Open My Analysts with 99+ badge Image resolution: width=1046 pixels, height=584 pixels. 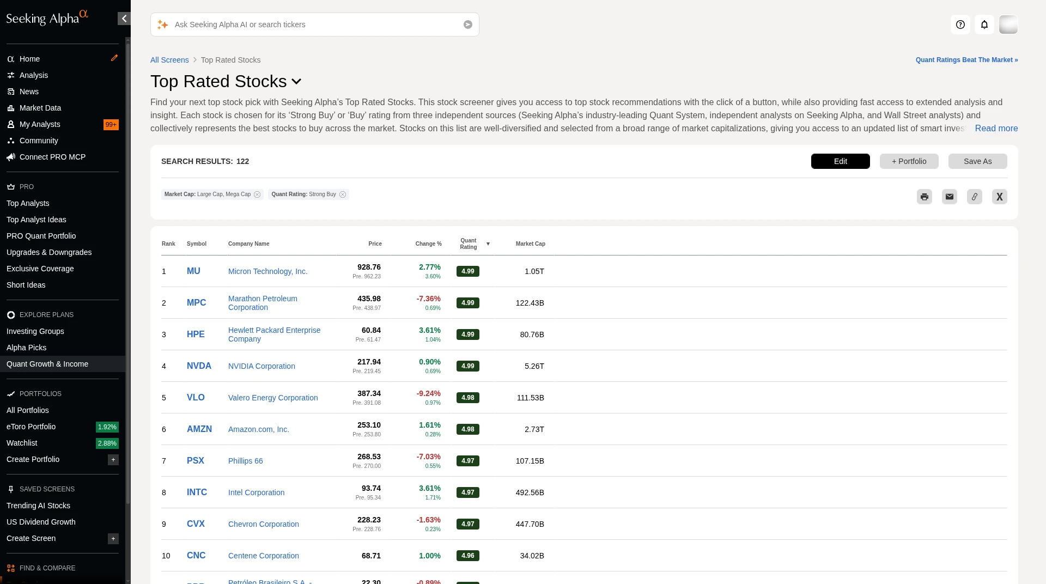pyautogui.click(x=63, y=124)
